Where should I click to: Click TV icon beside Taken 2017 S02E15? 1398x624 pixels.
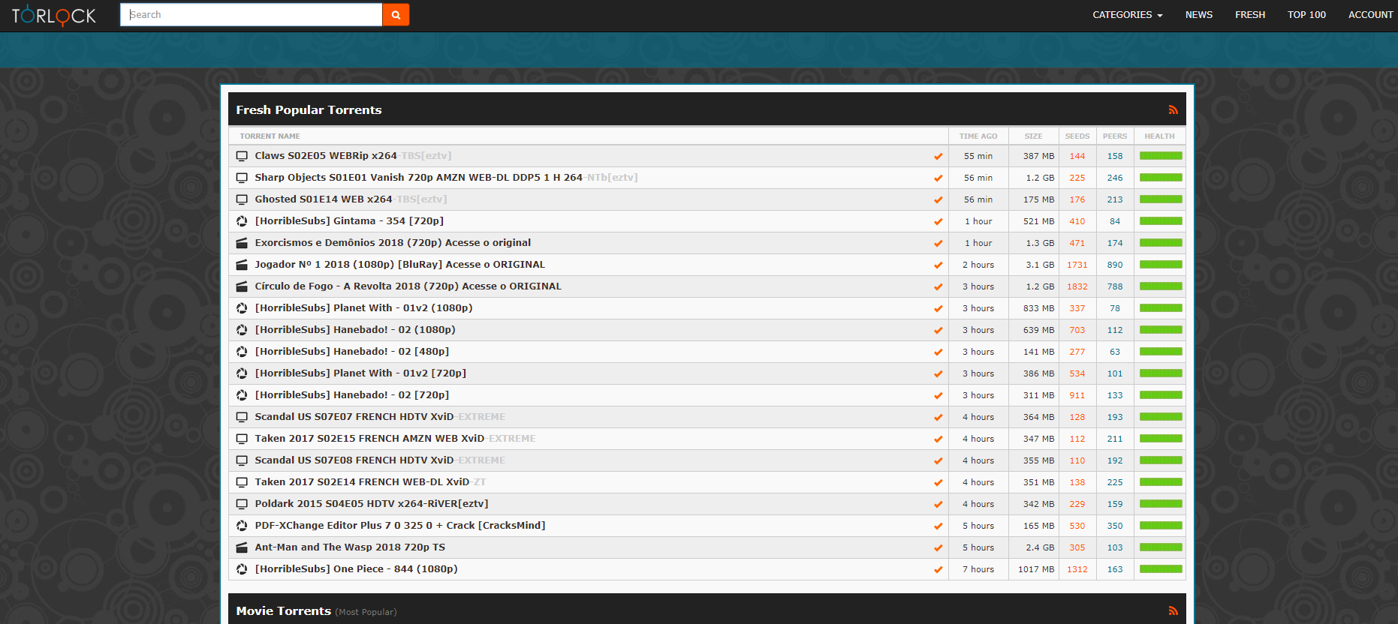point(242,439)
